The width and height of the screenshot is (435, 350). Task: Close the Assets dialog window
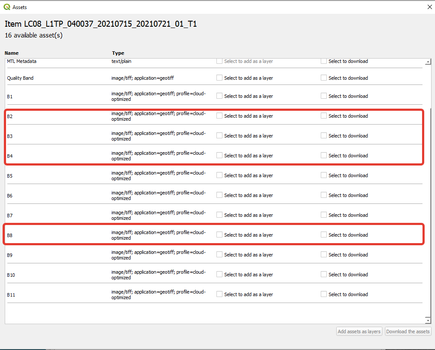point(429,7)
